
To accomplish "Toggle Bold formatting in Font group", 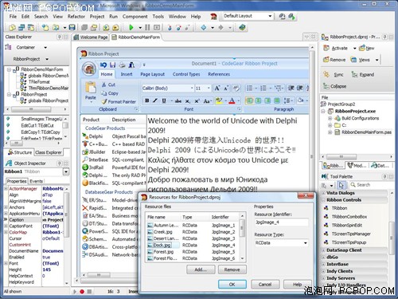I will click(146, 100).
